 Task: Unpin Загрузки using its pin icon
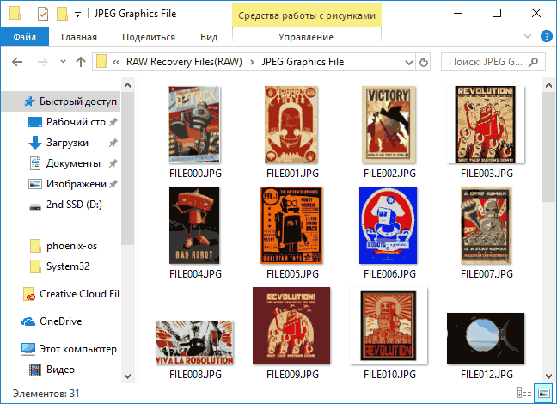[x=113, y=143]
